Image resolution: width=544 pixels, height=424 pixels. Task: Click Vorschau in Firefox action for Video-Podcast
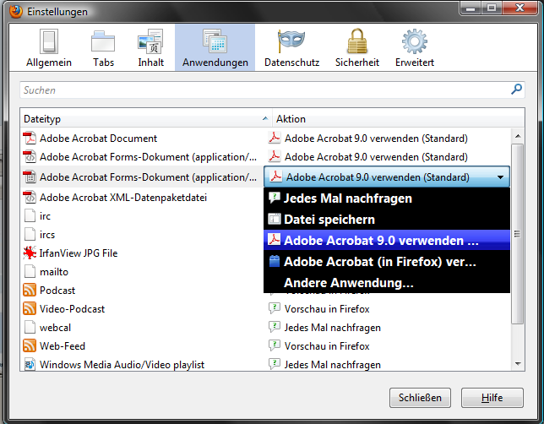319,309
